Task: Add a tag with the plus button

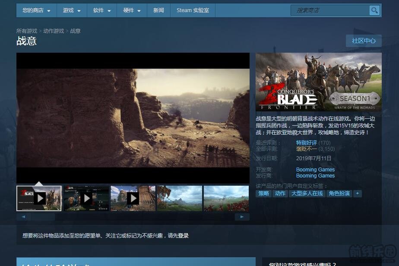Action: [x=357, y=193]
